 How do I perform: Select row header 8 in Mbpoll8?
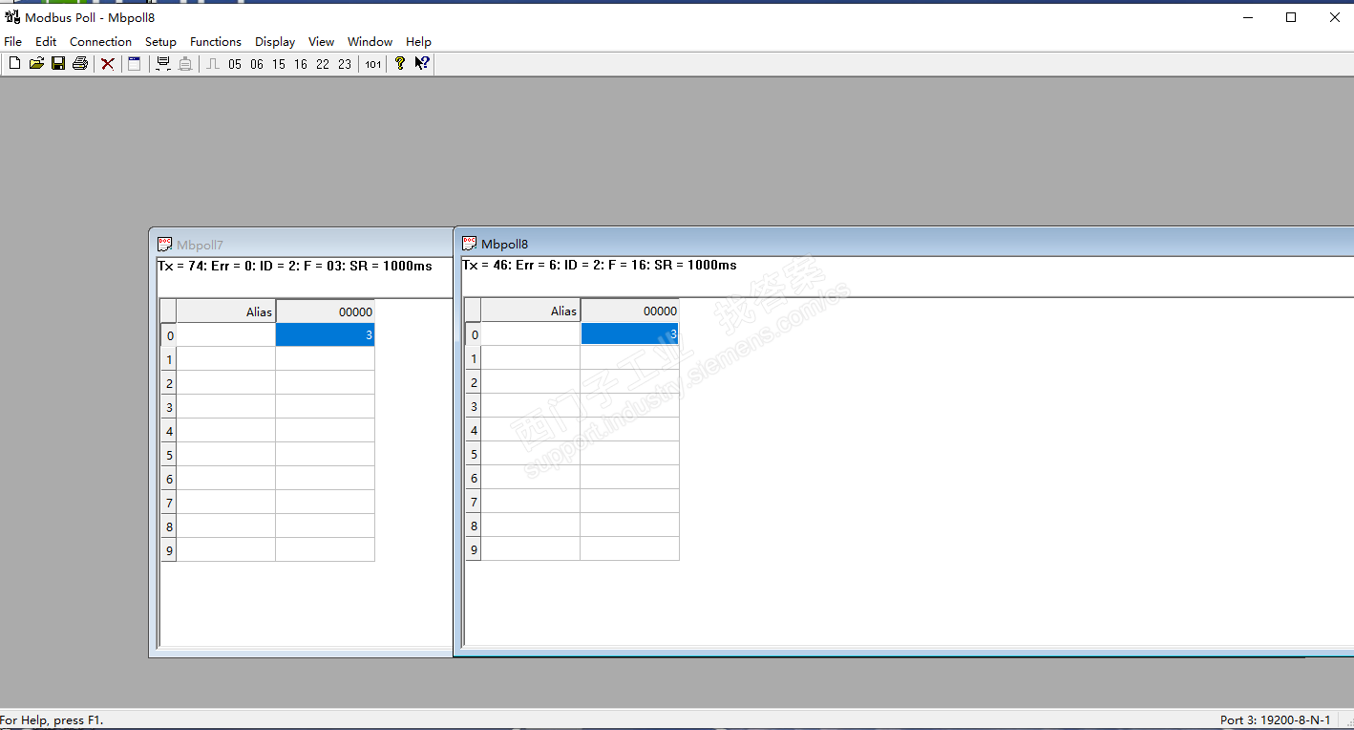(474, 526)
